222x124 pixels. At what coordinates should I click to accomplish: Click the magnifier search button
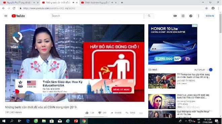click(x=149, y=16)
